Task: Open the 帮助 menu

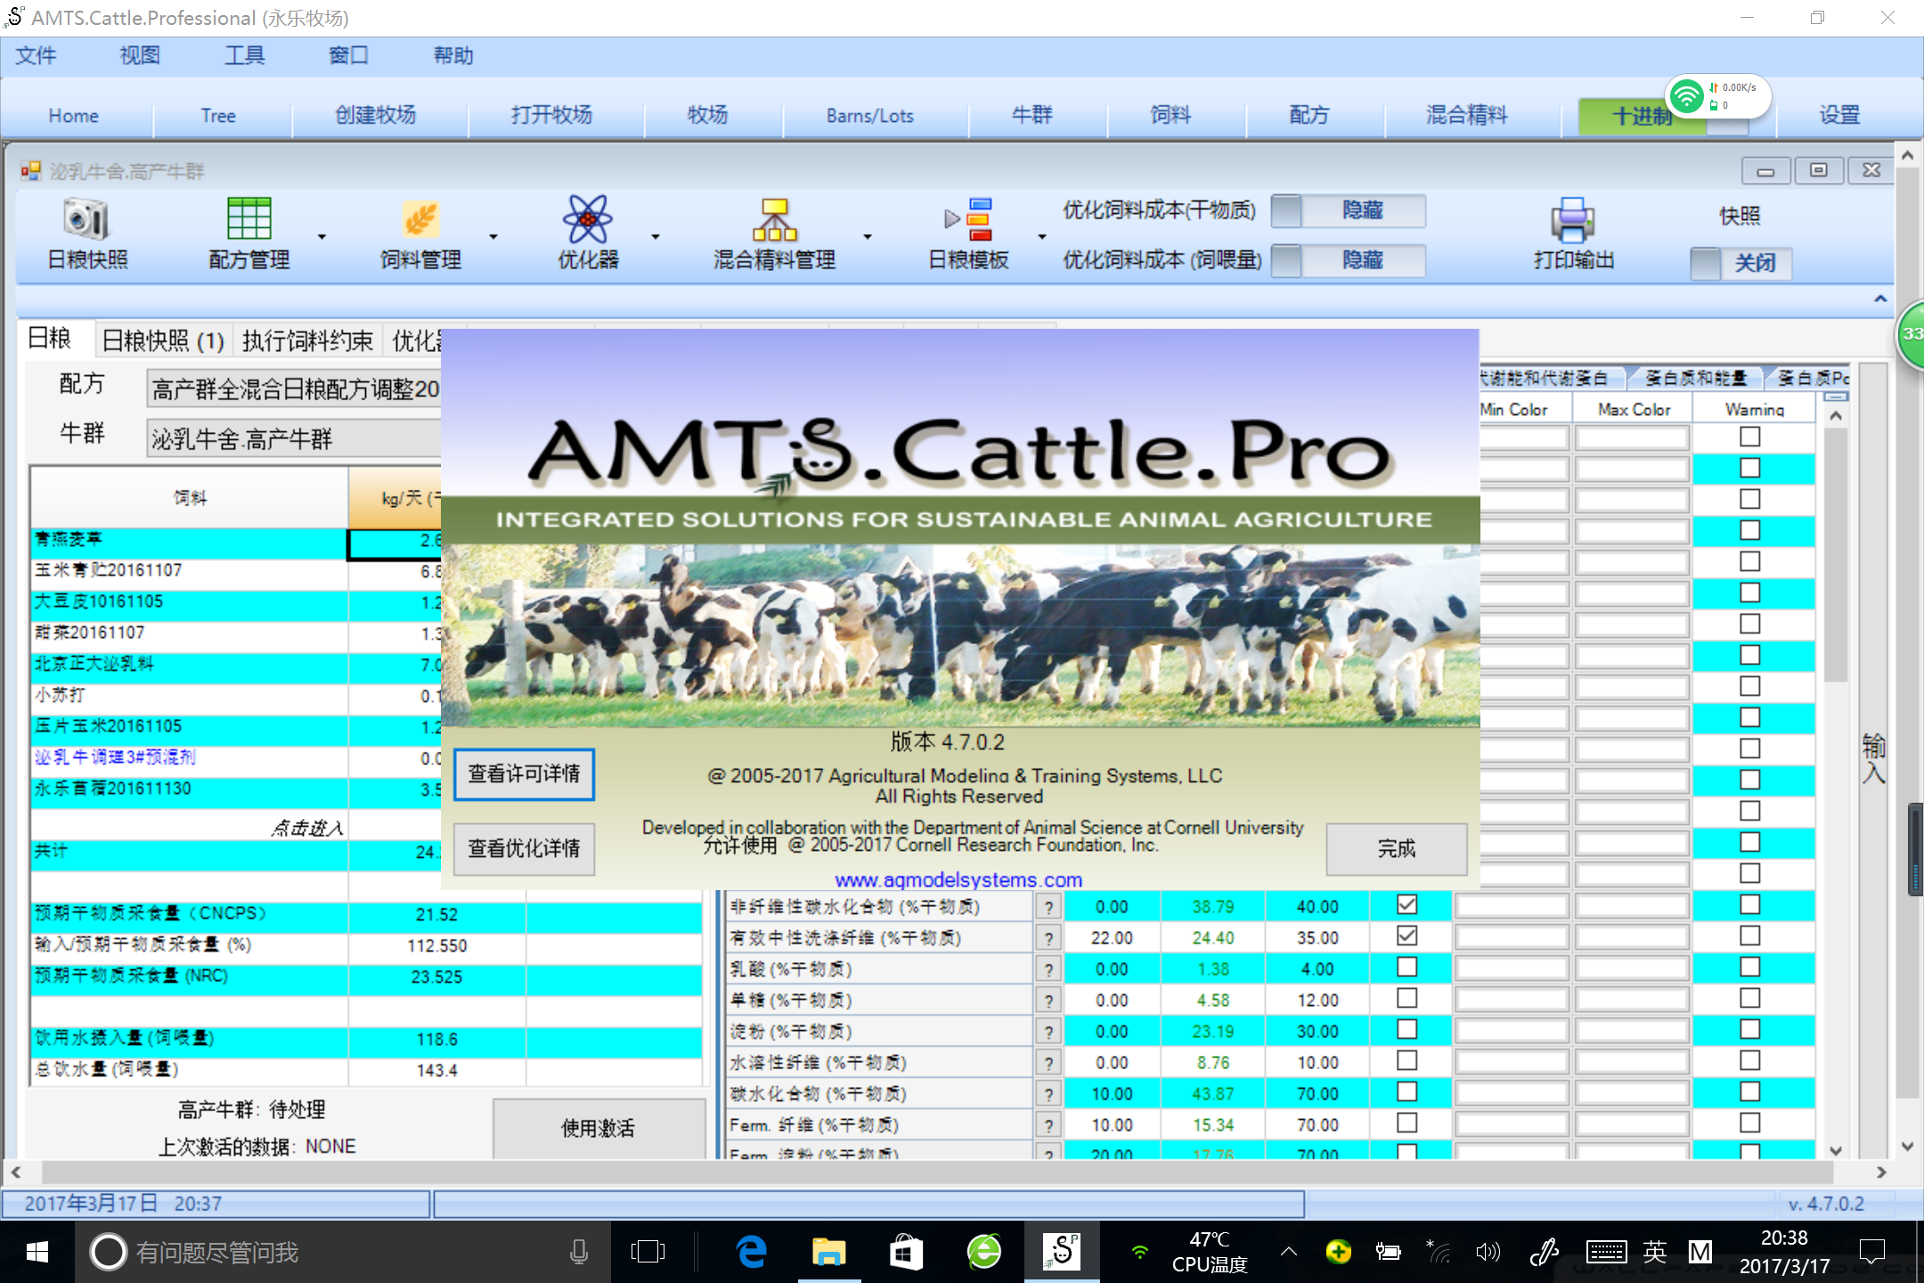Action: click(x=452, y=56)
